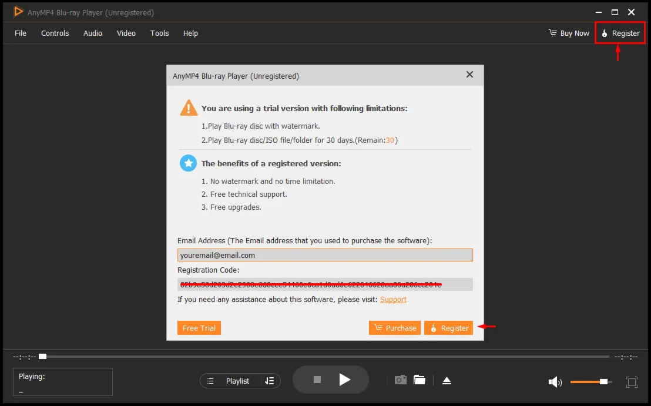Minimize the Blu-ray Player window

(598, 12)
